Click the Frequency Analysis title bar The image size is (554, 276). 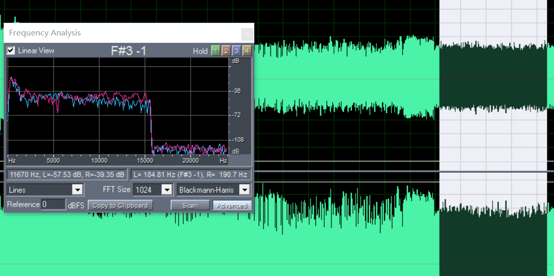[x=120, y=33]
